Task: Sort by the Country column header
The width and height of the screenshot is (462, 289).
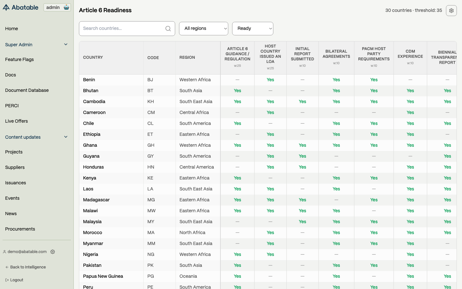Action: [93, 57]
